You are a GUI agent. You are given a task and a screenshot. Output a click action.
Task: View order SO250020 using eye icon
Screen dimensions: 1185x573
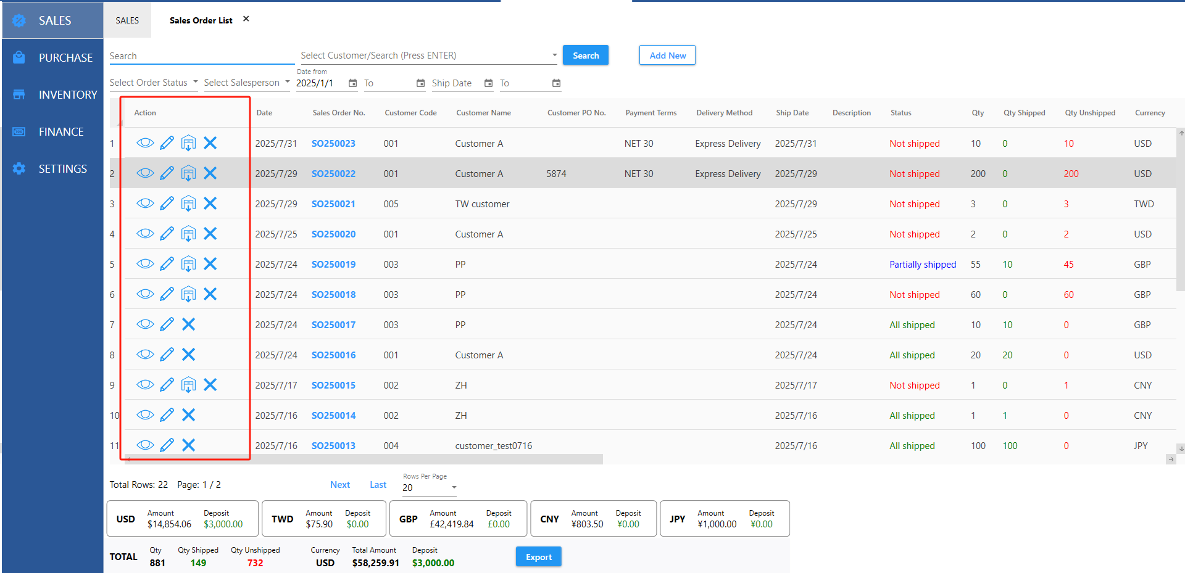pyautogui.click(x=145, y=234)
